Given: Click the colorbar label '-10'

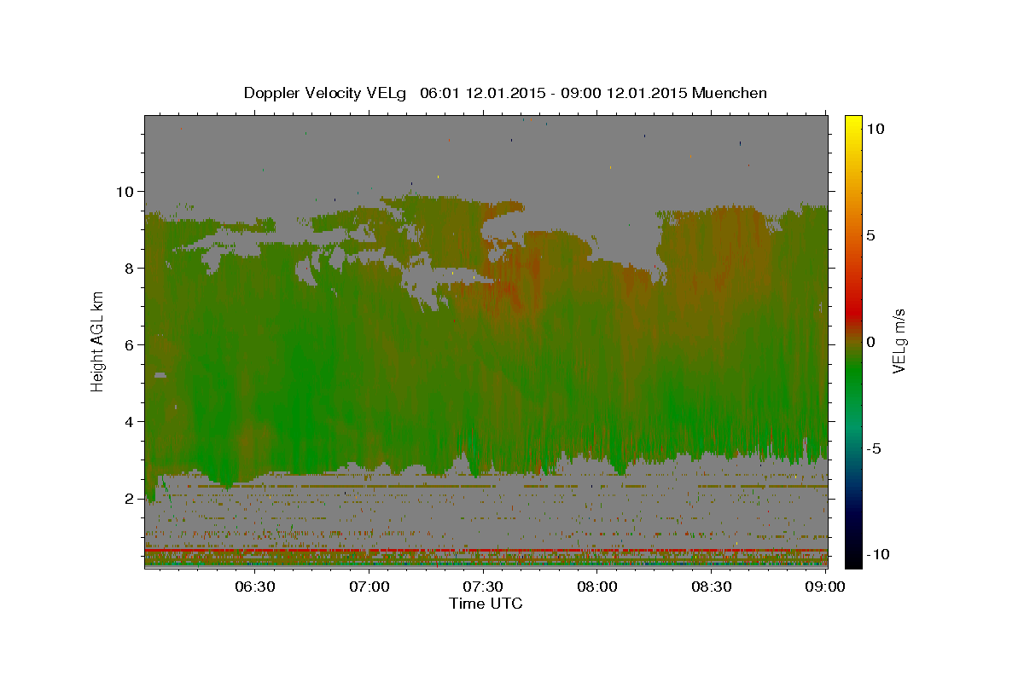Looking at the screenshot, I should coord(878,554).
